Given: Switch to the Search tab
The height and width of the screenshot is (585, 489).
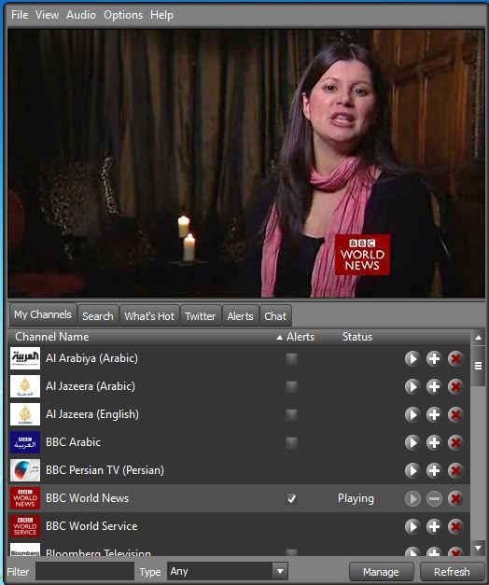Looking at the screenshot, I should pos(98,316).
